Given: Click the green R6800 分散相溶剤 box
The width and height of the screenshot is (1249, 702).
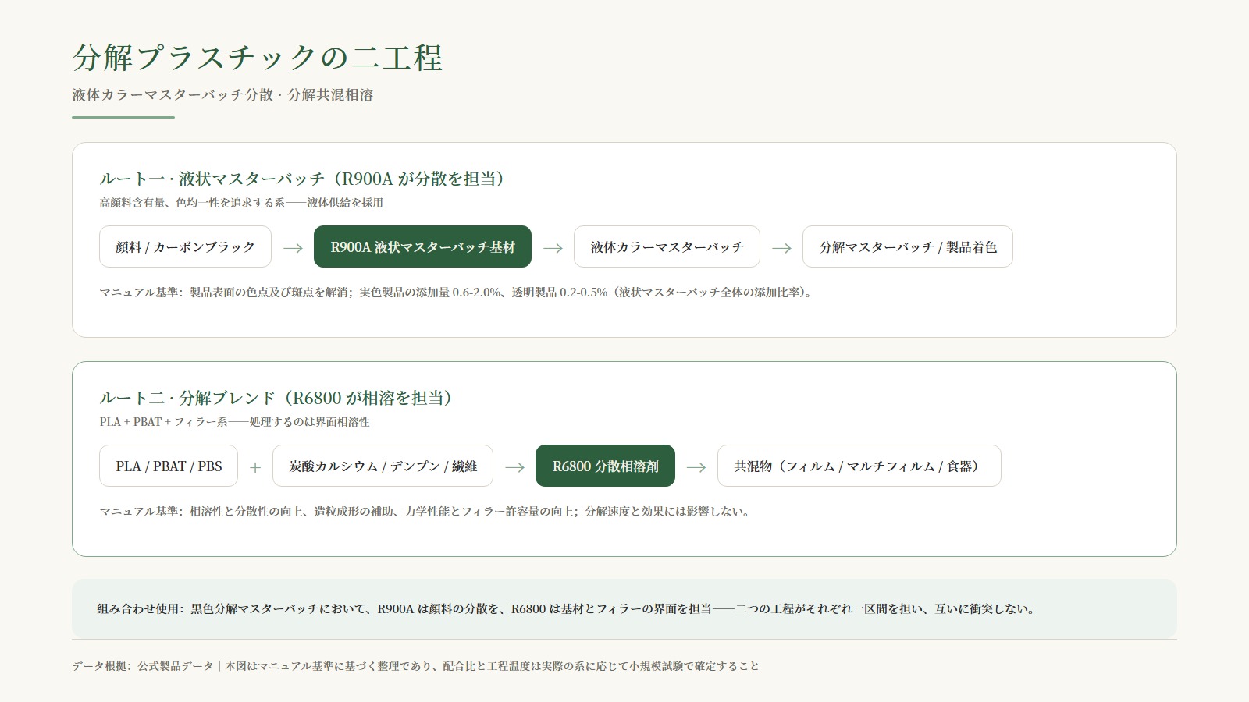Looking at the screenshot, I should [605, 466].
